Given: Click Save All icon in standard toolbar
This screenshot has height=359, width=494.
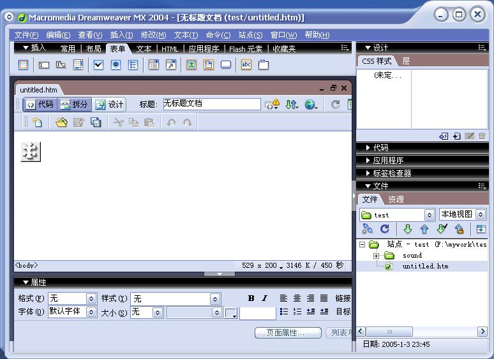Looking at the screenshot, I should coord(96,122).
